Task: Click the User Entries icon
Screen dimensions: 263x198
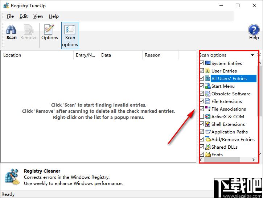Action: pyautogui.click(x=207, y=71)
